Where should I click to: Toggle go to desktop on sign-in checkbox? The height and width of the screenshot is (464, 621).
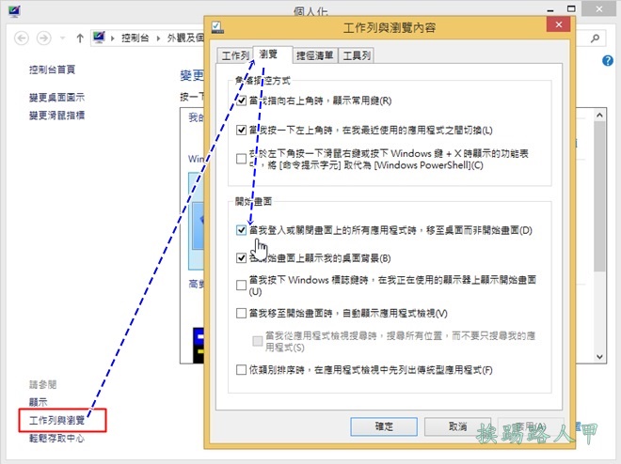pyautogui.click(x=243, y=229)
